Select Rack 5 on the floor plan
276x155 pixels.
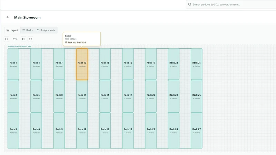pyautogui.click(x=36, y=96)
